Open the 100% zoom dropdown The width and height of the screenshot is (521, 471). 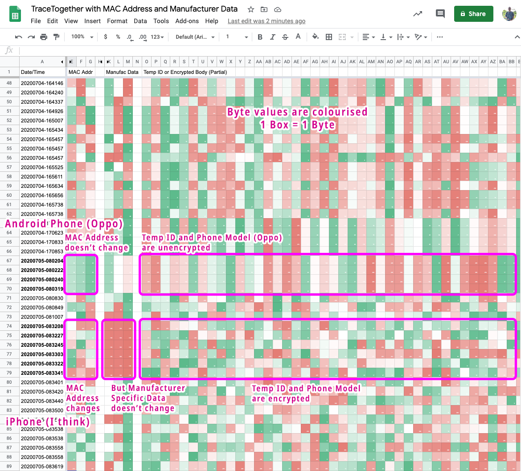click(x=82, y=37)
